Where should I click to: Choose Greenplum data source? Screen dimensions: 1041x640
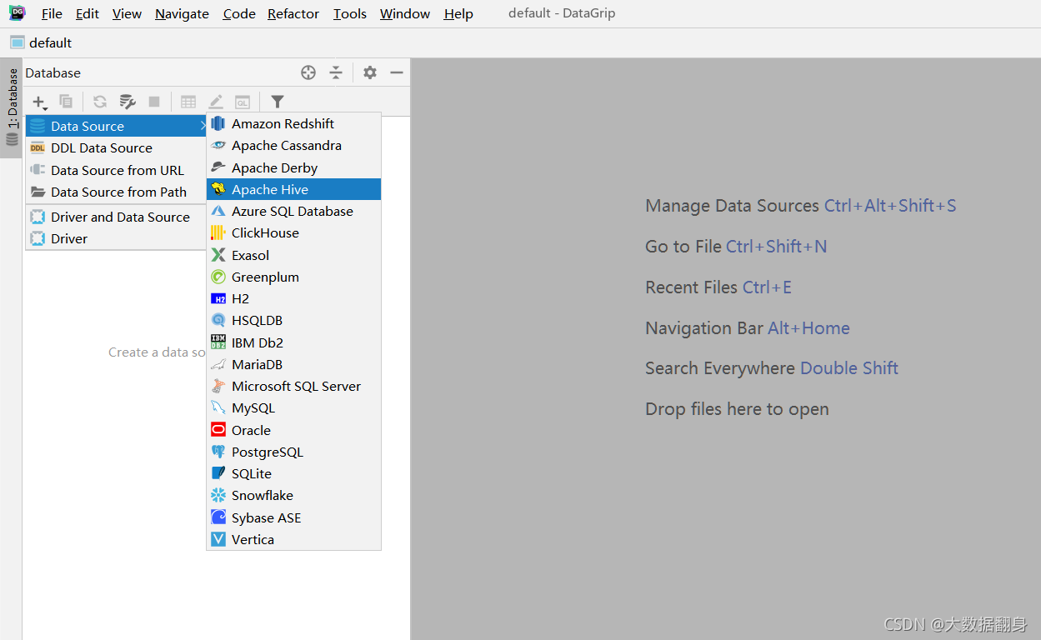pos(293,277)
